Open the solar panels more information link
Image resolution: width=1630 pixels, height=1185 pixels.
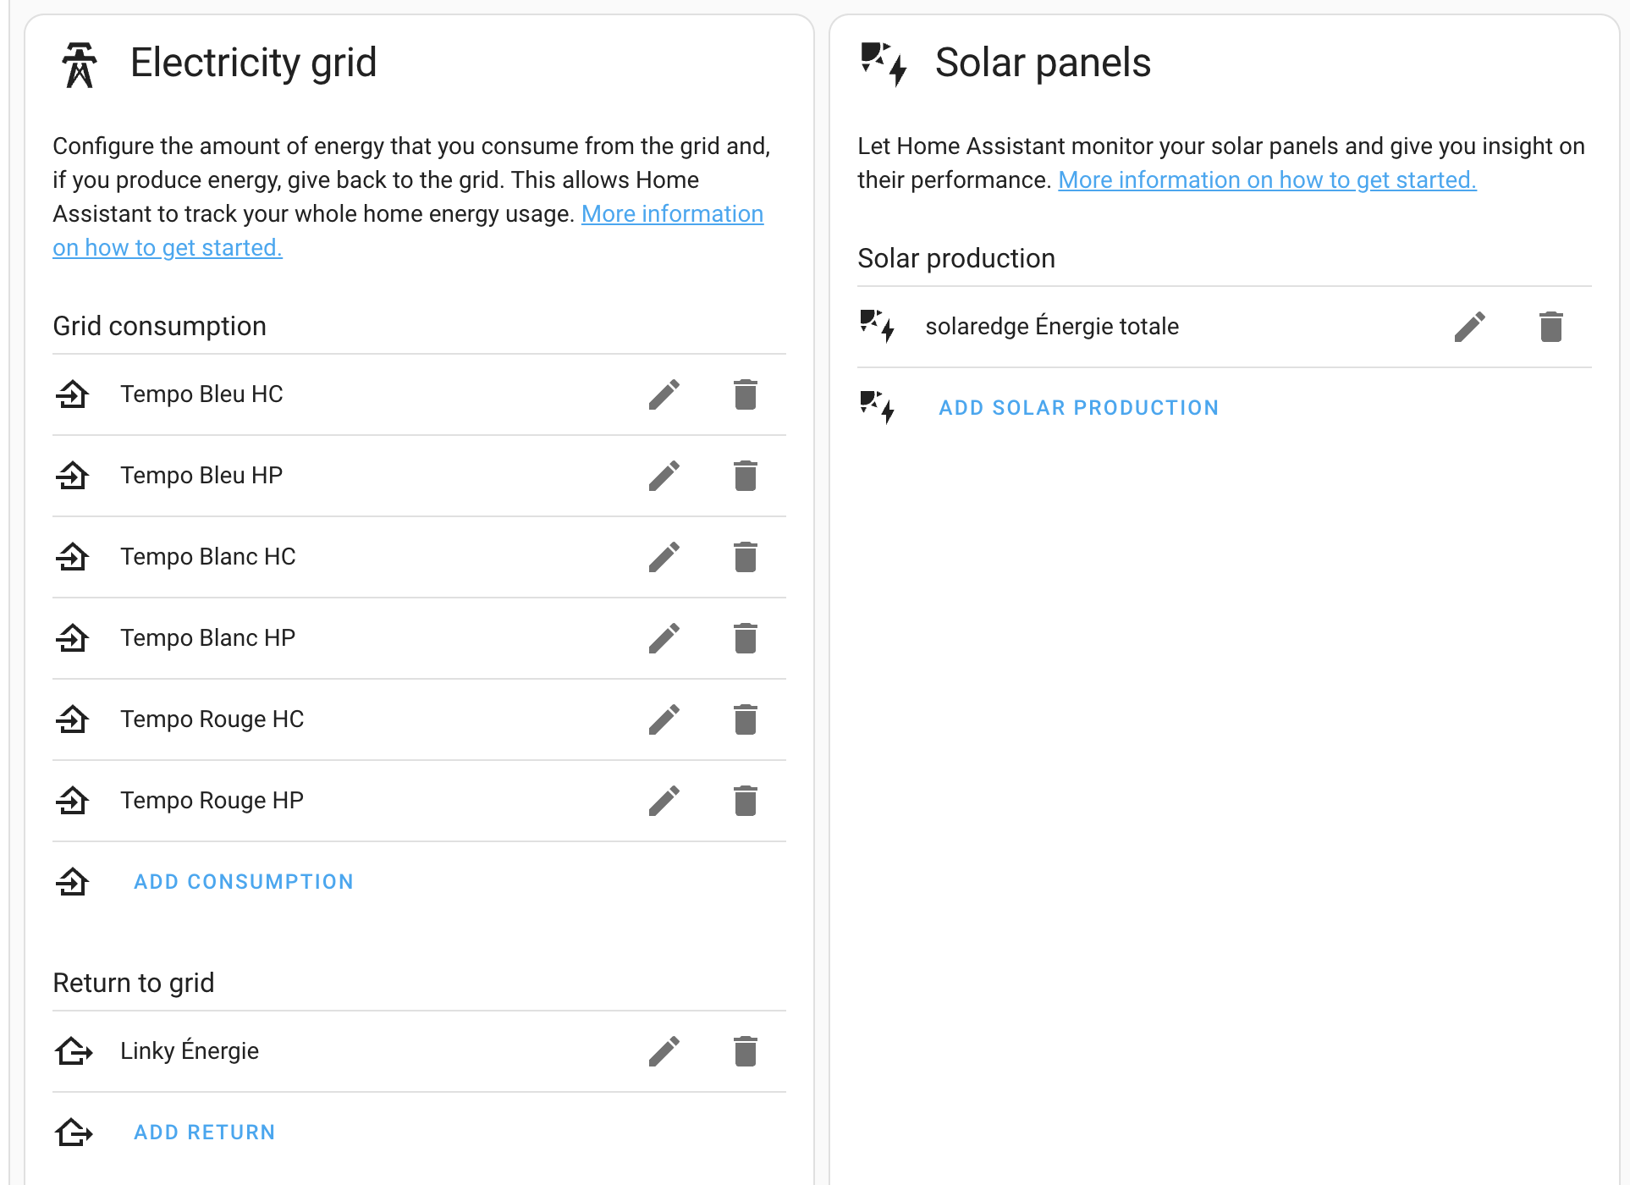[1267, 180]
